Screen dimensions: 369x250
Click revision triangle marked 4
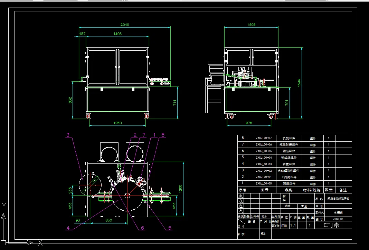point(240,196)
